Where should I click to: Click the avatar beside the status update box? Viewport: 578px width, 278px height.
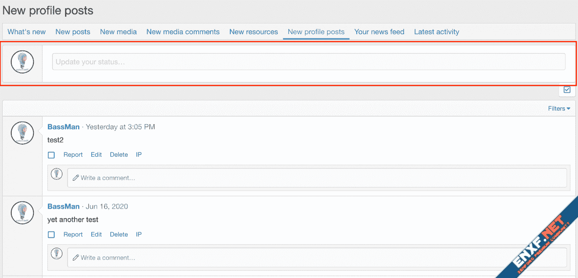point(22,62)
